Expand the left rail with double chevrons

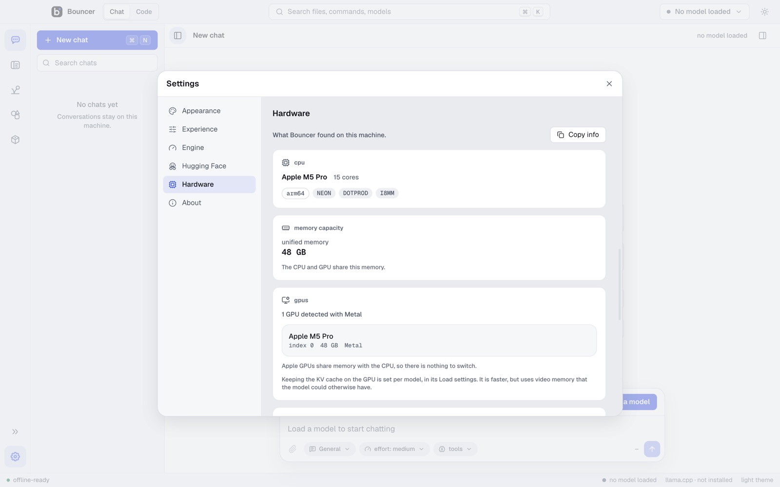(x=16, y=432)
